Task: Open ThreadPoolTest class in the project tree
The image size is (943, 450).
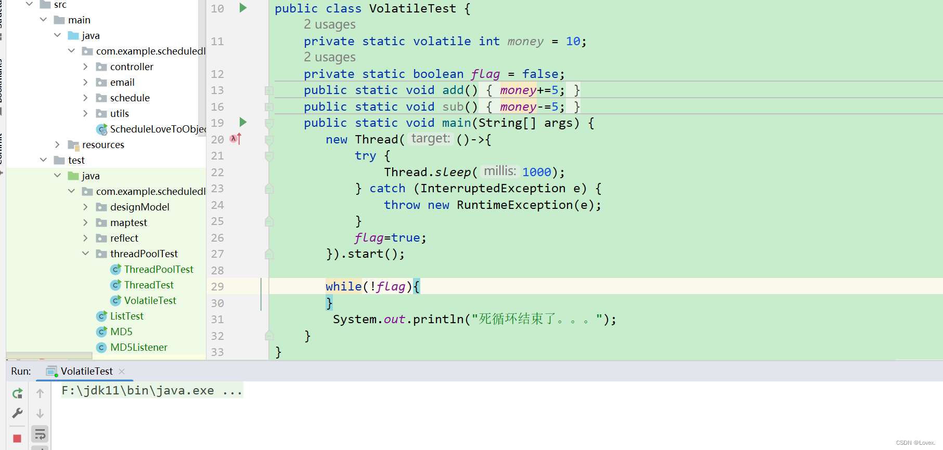Action: [159, 269]
